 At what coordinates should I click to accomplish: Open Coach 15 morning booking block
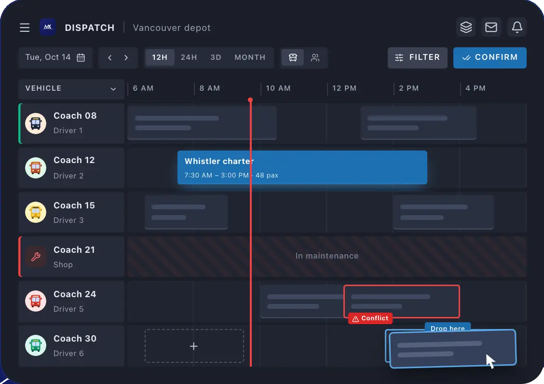(x=186, y=212)
